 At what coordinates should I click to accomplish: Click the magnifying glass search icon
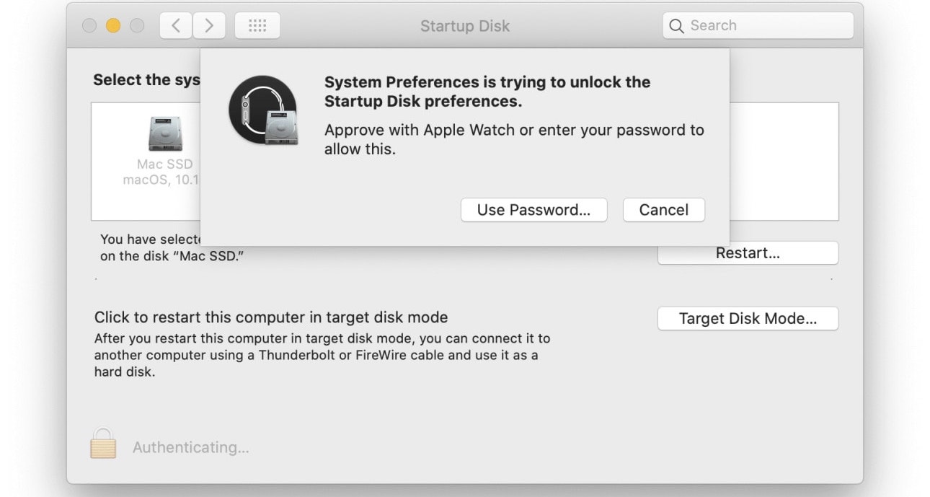[676, 26]
